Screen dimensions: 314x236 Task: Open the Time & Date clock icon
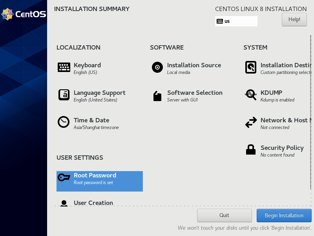coord(64,122)
